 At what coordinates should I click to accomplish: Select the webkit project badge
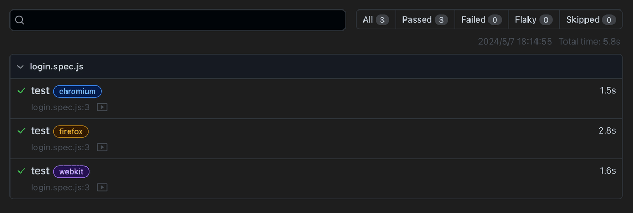[72, 171]
